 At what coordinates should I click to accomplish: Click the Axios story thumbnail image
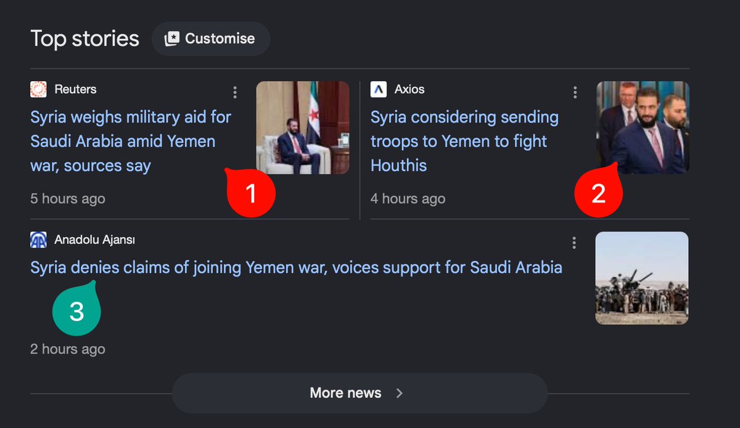[643, 127]
